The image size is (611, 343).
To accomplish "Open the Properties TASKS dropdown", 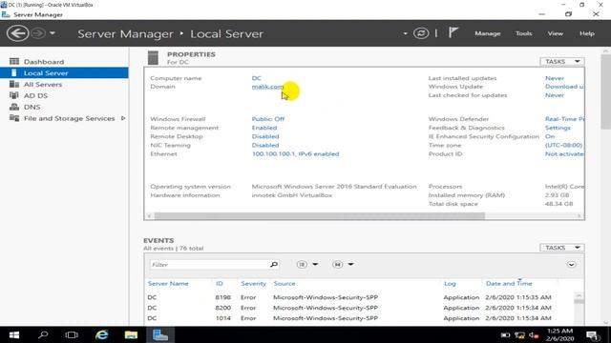I will coord(562,61).
